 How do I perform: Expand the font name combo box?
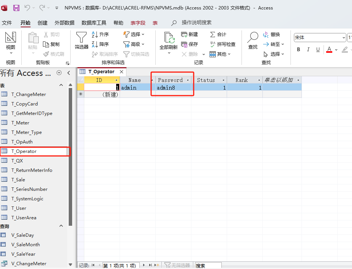(344, 38)
